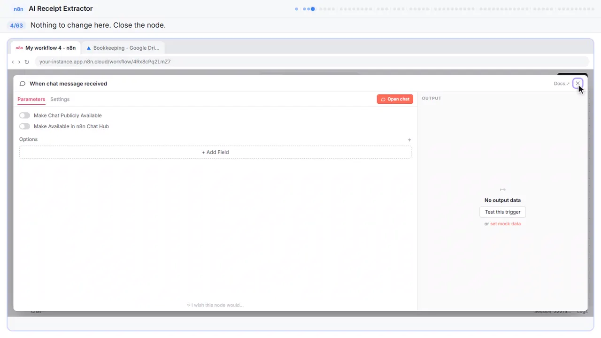Follow the set mock data link
The image size is (601, 338).
click(x=505, y=224)
